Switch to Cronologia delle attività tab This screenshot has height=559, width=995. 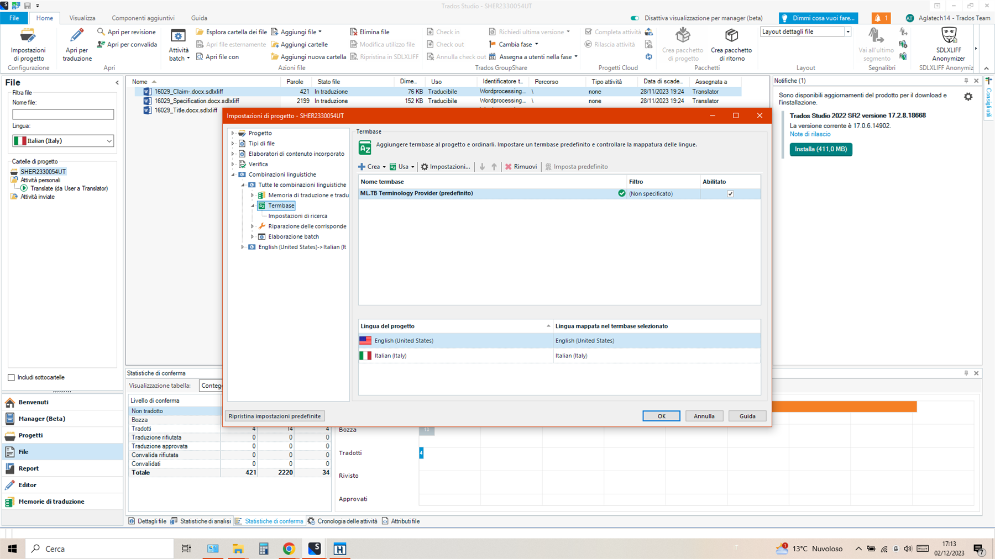click(x=342, y=521)
